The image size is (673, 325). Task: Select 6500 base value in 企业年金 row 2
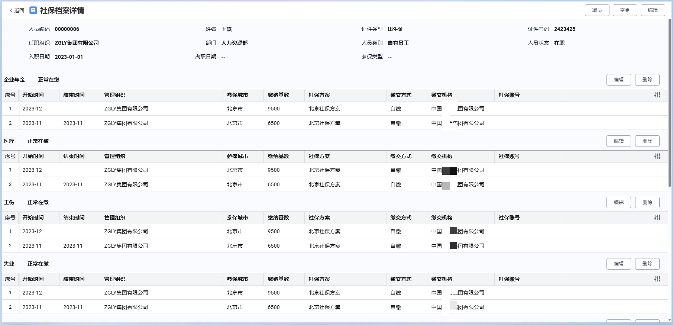click(274, 123)
